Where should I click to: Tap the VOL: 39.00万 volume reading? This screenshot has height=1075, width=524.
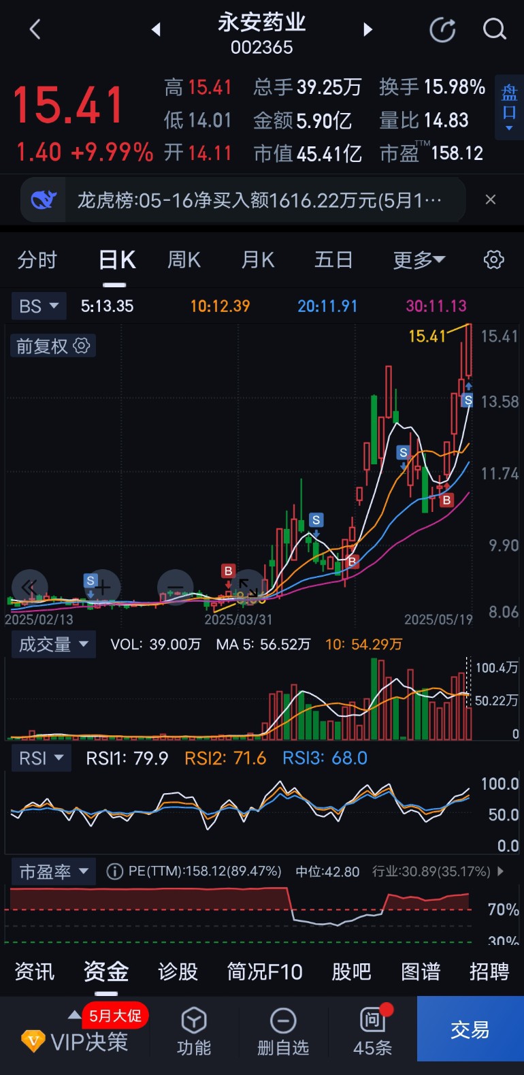[x=156, y=644]
